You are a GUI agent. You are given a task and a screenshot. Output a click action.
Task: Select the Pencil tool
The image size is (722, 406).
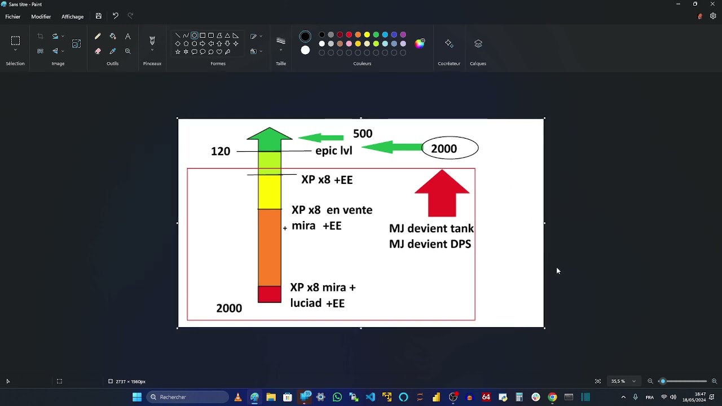coord(98,36)
